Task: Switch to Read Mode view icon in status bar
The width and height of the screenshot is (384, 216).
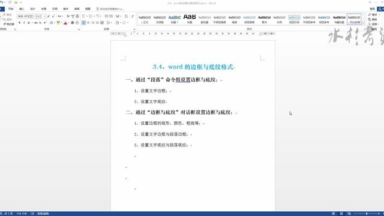Action: (x=334, y=214)
